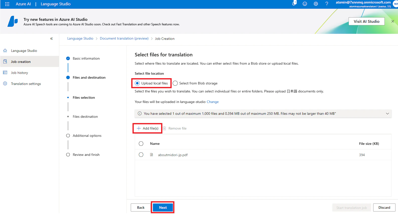Expand the file limit information bar
The image size is (398, 214).
[387, 114]
